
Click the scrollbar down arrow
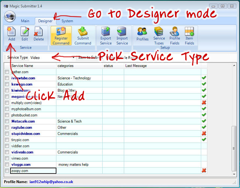[x=234, y=174]
